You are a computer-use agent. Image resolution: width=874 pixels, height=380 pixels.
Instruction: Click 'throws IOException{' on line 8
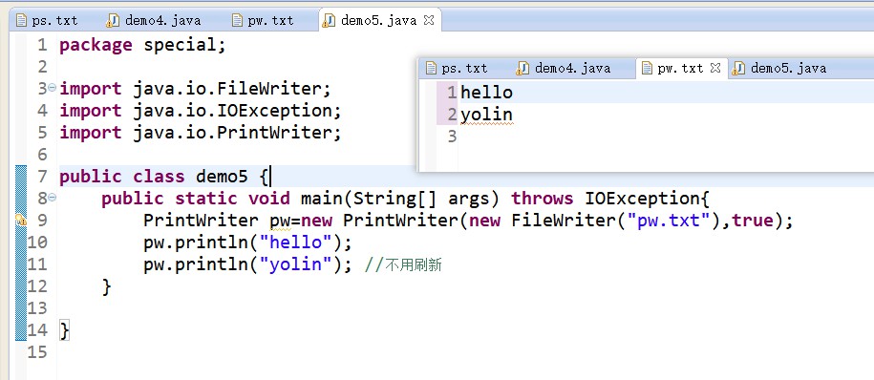(610, 198)
